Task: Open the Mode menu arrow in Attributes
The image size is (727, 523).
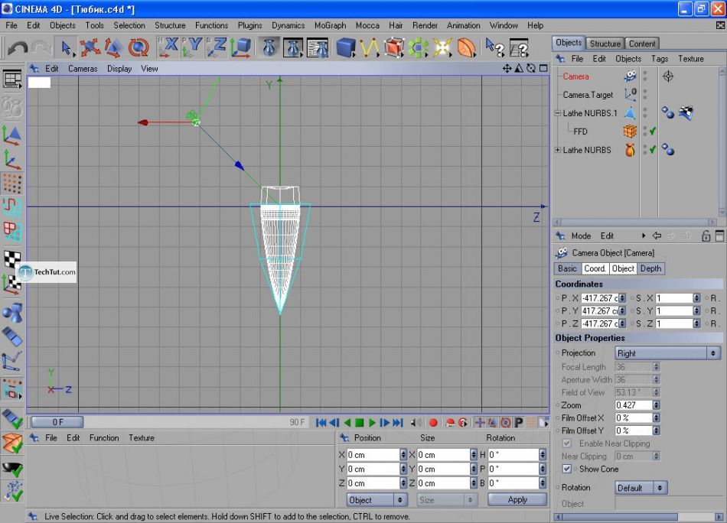Action: click(643, 236)
